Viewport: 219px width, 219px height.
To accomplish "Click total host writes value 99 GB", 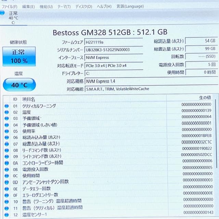I will (202, 49).
